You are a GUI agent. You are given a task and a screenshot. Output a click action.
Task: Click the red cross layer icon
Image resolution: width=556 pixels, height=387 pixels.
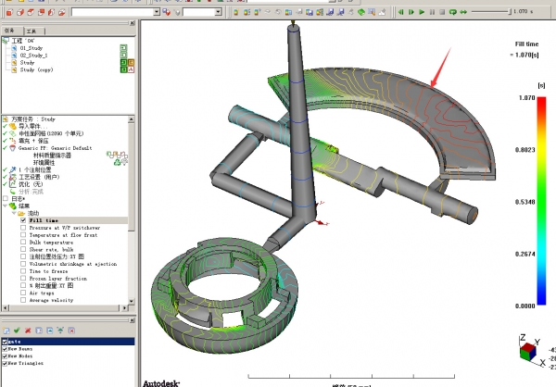tap(28, 331)
